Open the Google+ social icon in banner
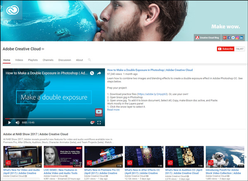 click(225, 38)
